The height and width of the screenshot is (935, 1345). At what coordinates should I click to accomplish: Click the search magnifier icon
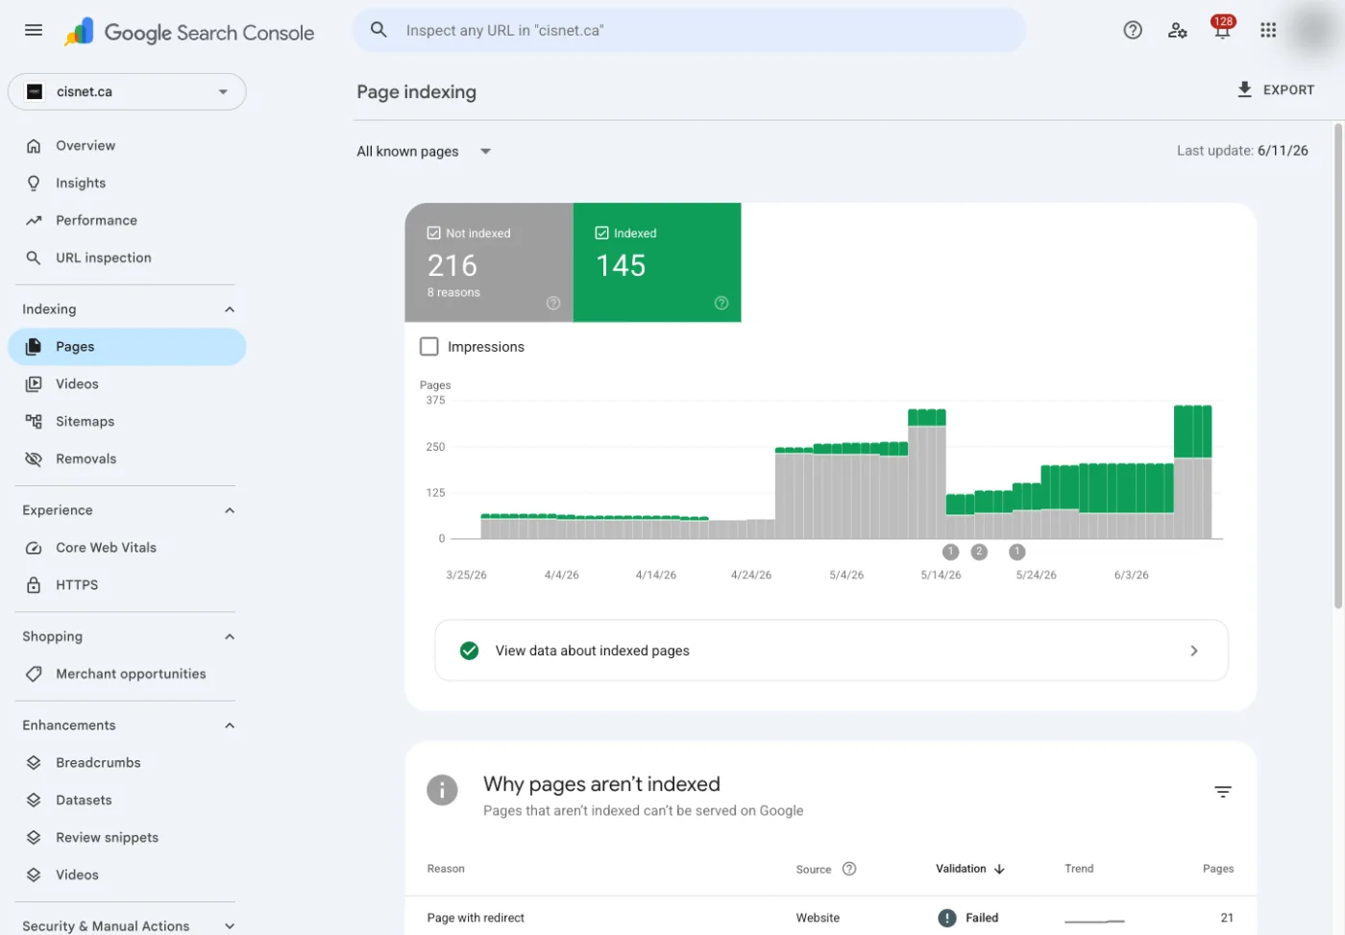pos(379,30)
